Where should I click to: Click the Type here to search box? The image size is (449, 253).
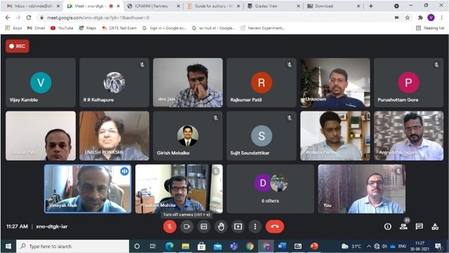tap(73, 247)
